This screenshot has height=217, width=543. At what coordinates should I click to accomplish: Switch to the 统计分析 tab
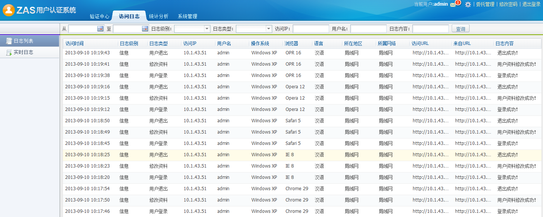[159, 17]
